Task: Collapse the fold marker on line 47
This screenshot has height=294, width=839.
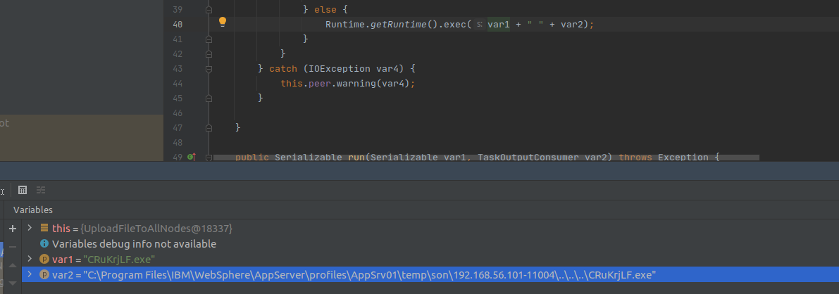Action: [x=209, y=128]
